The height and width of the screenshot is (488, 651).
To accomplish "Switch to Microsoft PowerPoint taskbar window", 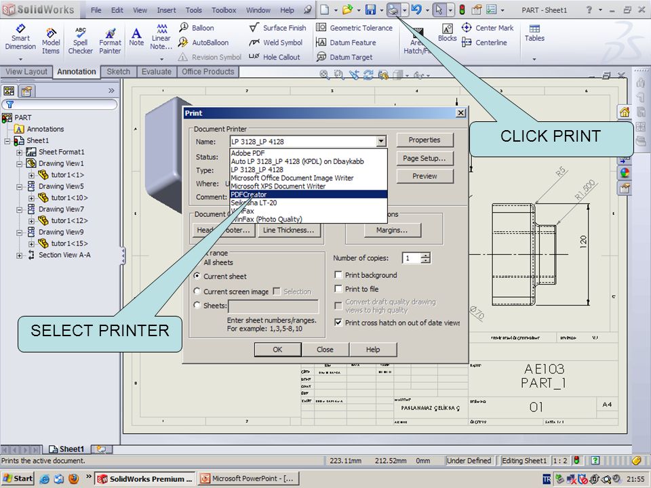I will click(x=248, y=479).
